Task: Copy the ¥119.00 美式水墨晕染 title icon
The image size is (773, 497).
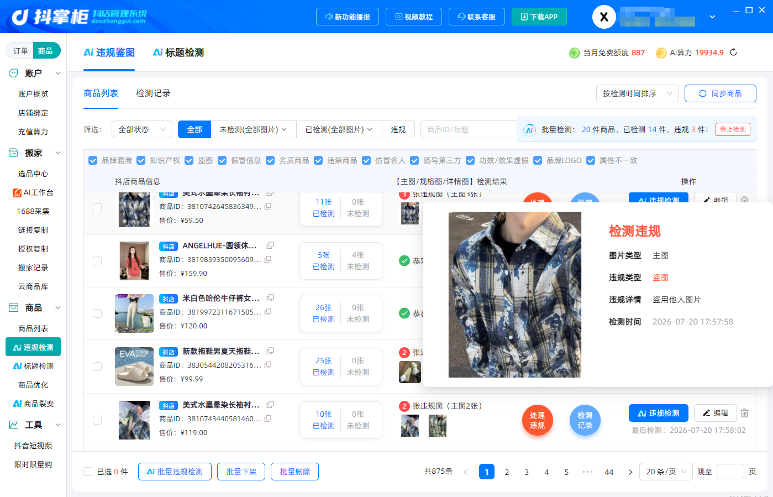Action: [270, 405]
